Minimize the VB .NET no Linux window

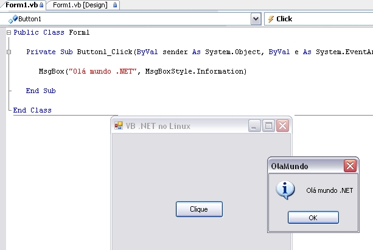pyautogui.click(x=254, y=125)
